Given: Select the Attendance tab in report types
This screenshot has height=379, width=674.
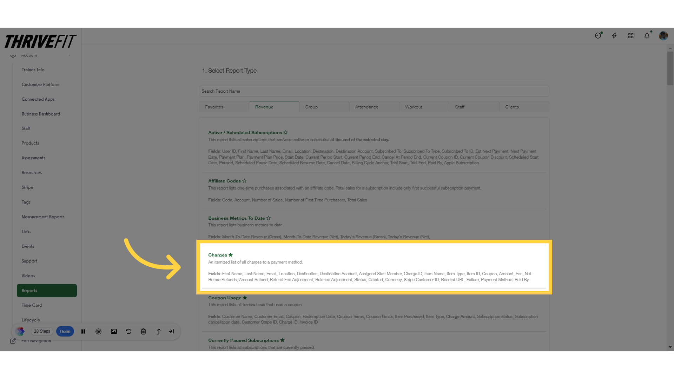Looking at the screenshot, I should tap(366, 107).
